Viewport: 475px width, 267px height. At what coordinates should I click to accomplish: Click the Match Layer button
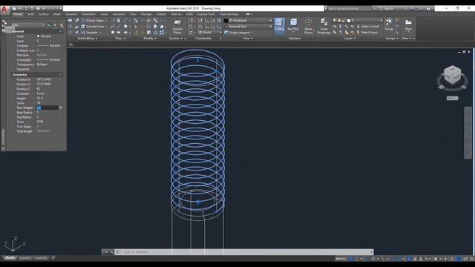point(367,33)
